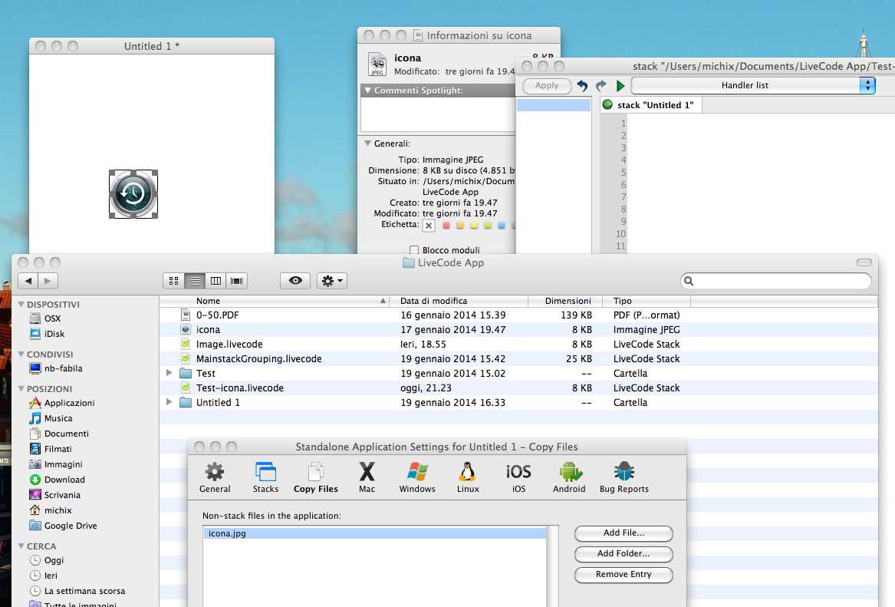Expand the Test folder disclosure triangle
The image size is (895, 607).
(x=169, y=374)
